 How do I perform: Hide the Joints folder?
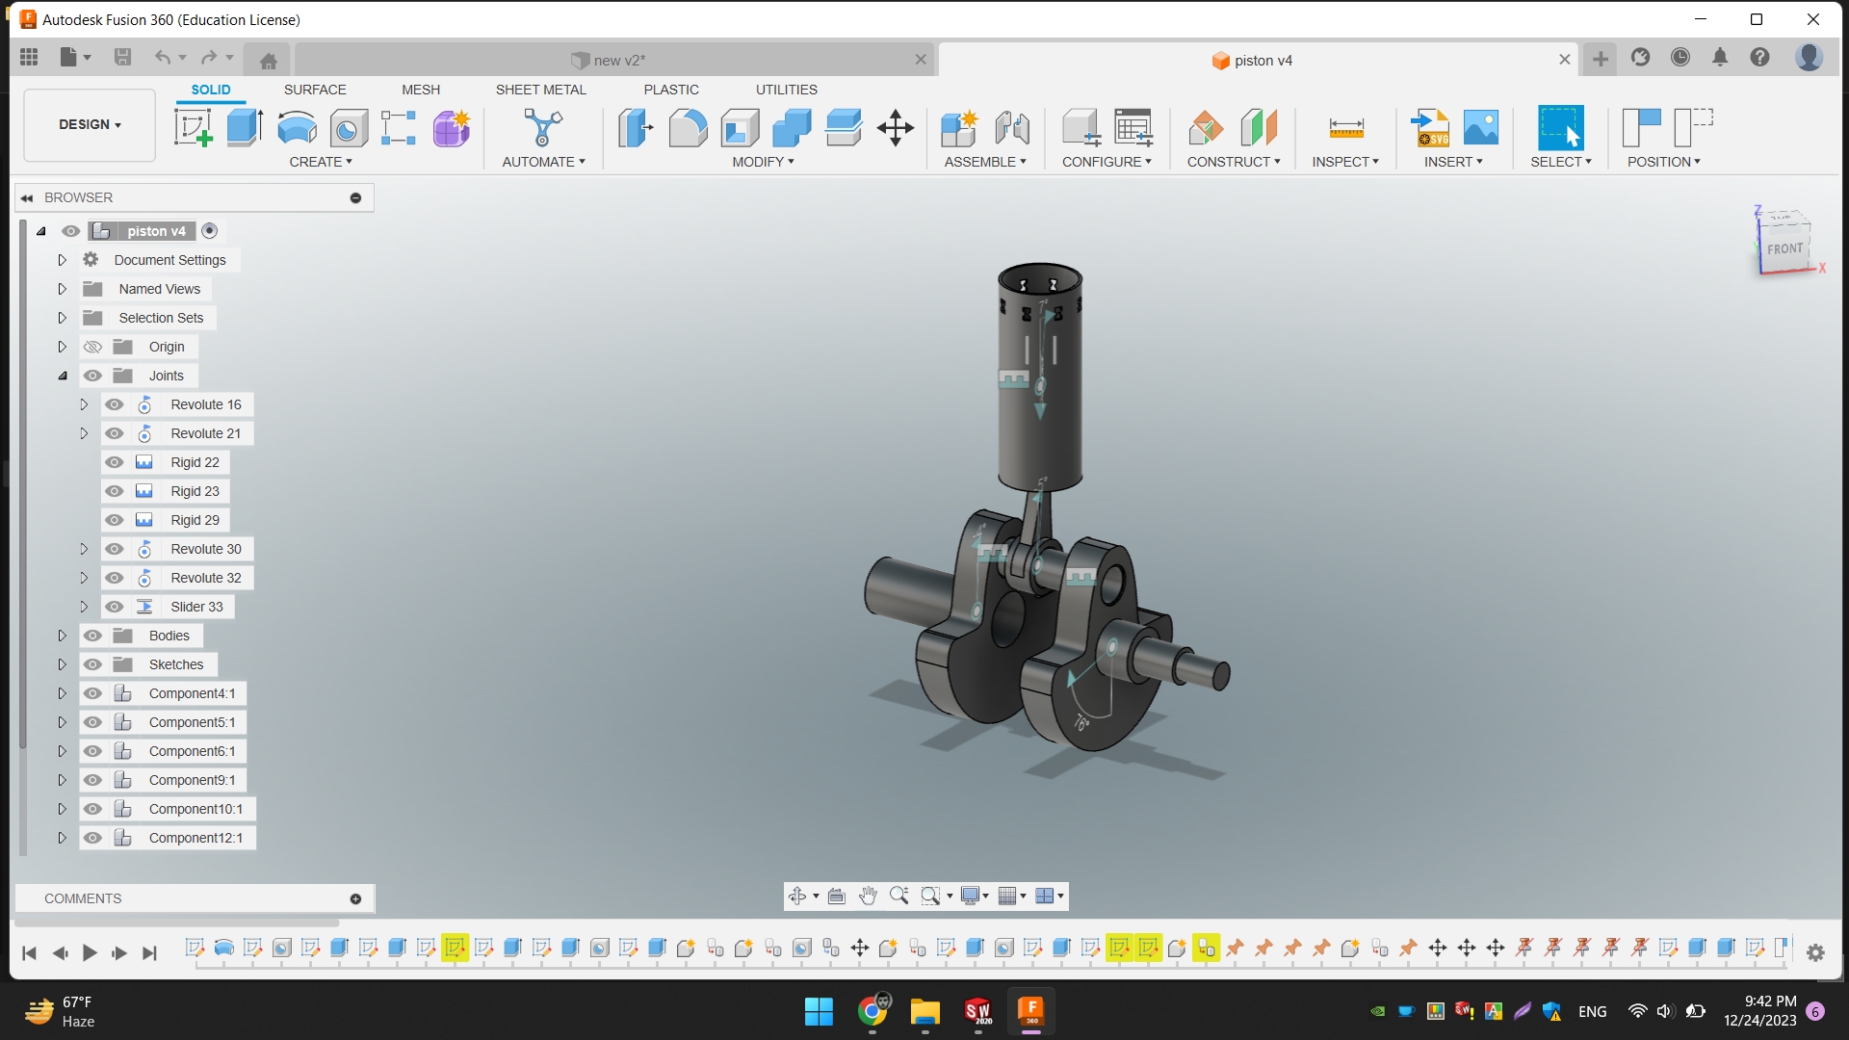92,376
